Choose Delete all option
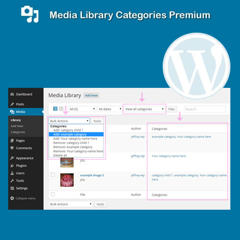The width and height of the screenshot is (240, 240). tap(76, 156)
